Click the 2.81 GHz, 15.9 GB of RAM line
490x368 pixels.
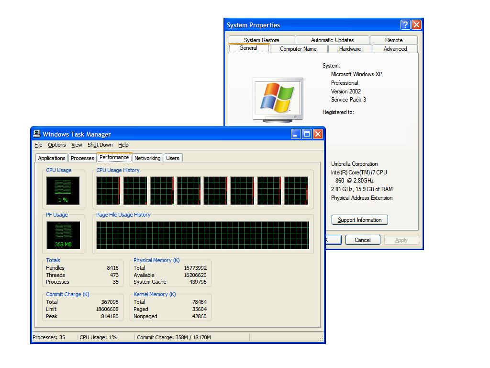click(362, 189)
